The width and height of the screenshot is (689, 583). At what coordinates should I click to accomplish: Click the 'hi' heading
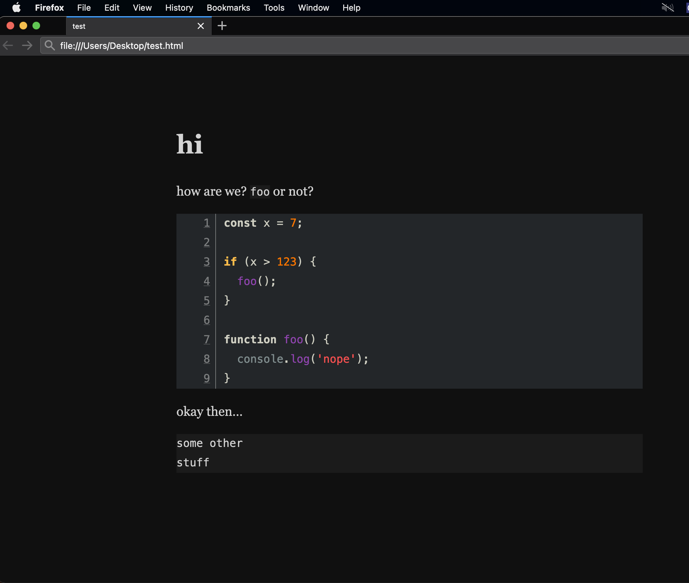(190, 144)
